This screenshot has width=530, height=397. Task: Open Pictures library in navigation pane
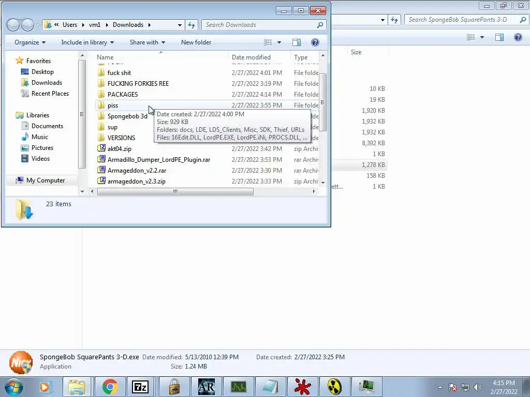click(42, 147)
